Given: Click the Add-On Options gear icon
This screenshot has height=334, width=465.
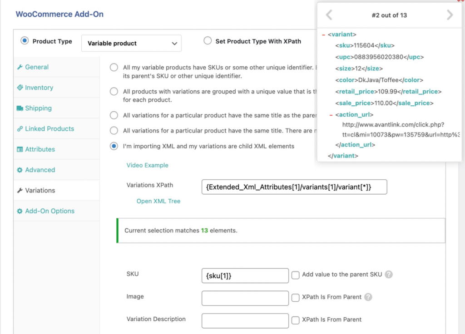Looking at the screenshot, I should [x=20, y=211].
